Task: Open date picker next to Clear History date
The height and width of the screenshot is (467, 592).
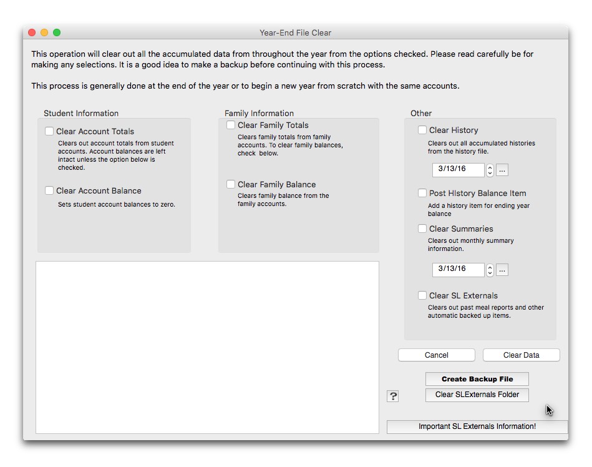Action: (x=502, y=170)
